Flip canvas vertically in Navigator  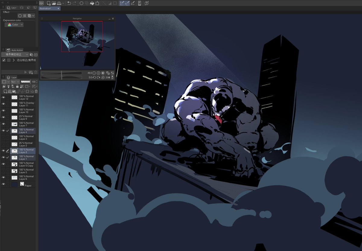[112, 77]
